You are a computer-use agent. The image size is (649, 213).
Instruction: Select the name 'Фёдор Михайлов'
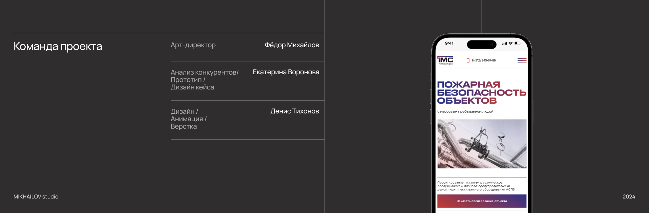[x=292, y=45]
